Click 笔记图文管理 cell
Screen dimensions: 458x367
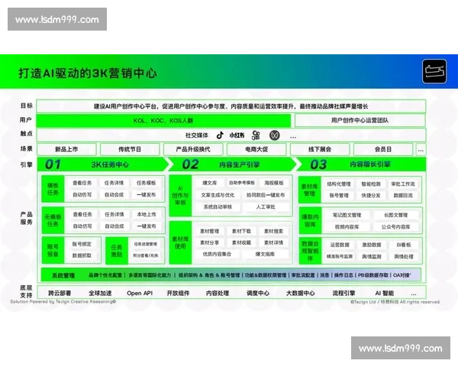click(x=347, y=215)
